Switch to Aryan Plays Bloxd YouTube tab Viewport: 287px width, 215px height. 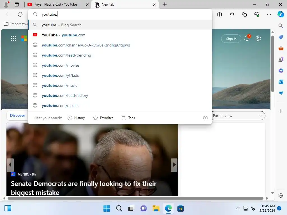click(55, 4)
